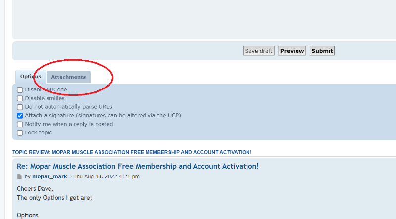The image size is (396, 219).
Task: Check the Lock topic checkbox
Action: [20, 132]
